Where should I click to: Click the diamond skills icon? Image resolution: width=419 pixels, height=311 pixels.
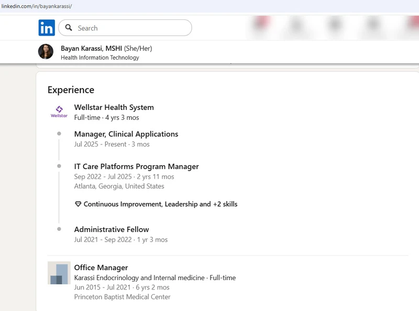(x=78, y=204)
